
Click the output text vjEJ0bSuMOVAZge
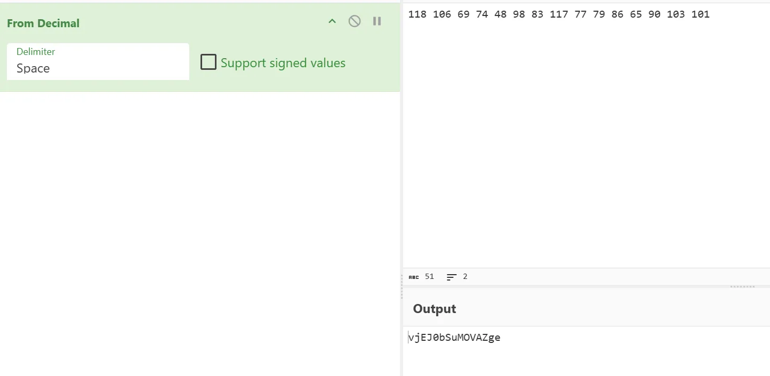tap(454, 337)
